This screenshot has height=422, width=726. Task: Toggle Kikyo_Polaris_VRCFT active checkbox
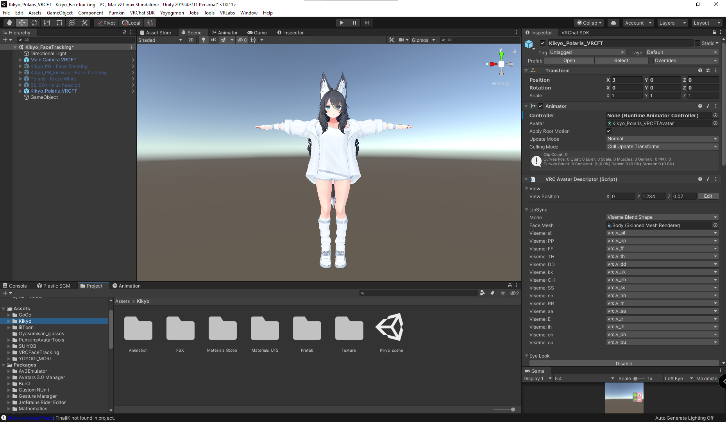(543, 43)
